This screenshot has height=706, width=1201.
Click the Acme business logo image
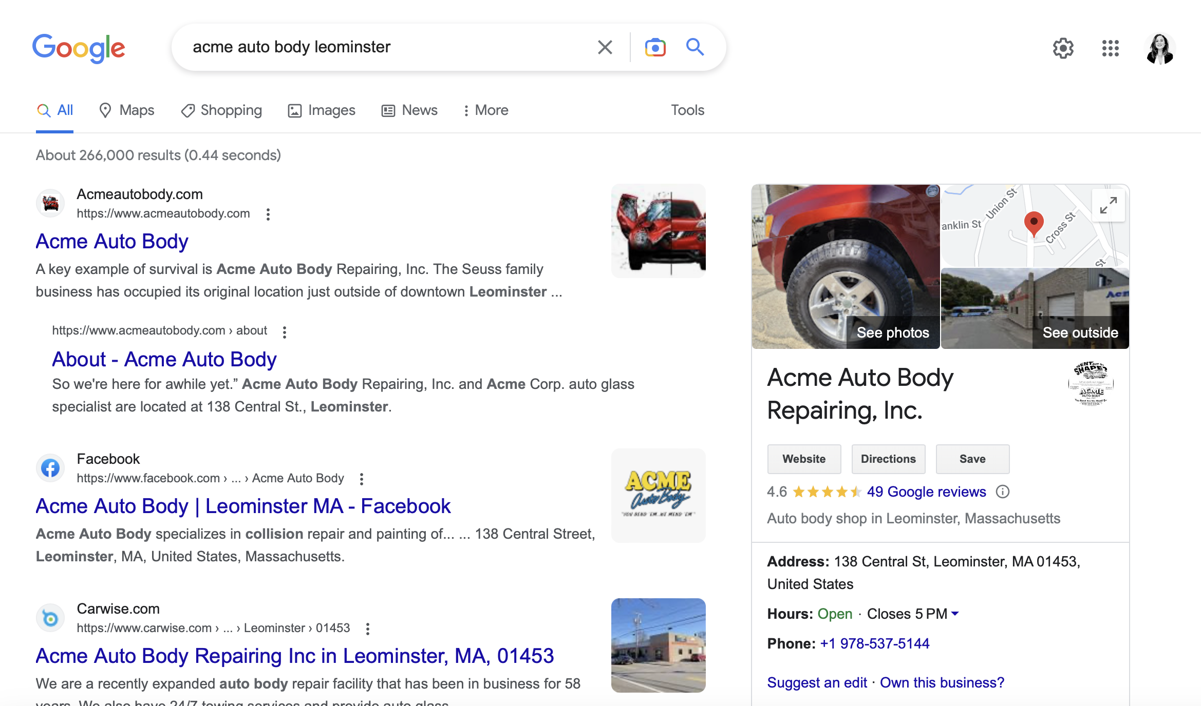pyautogui.click(x=1091, y=384)
